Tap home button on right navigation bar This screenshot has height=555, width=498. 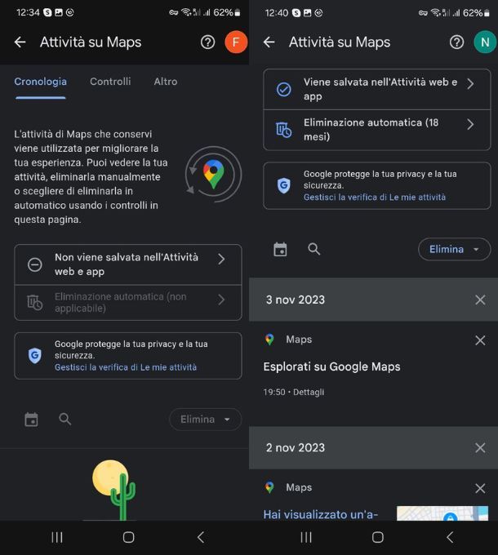pyautogui.click(x=378, y=537)
